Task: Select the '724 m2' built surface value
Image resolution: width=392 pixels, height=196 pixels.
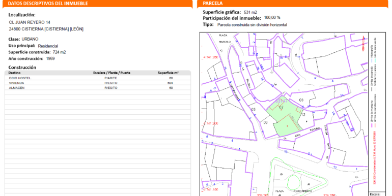Action: 59,52
